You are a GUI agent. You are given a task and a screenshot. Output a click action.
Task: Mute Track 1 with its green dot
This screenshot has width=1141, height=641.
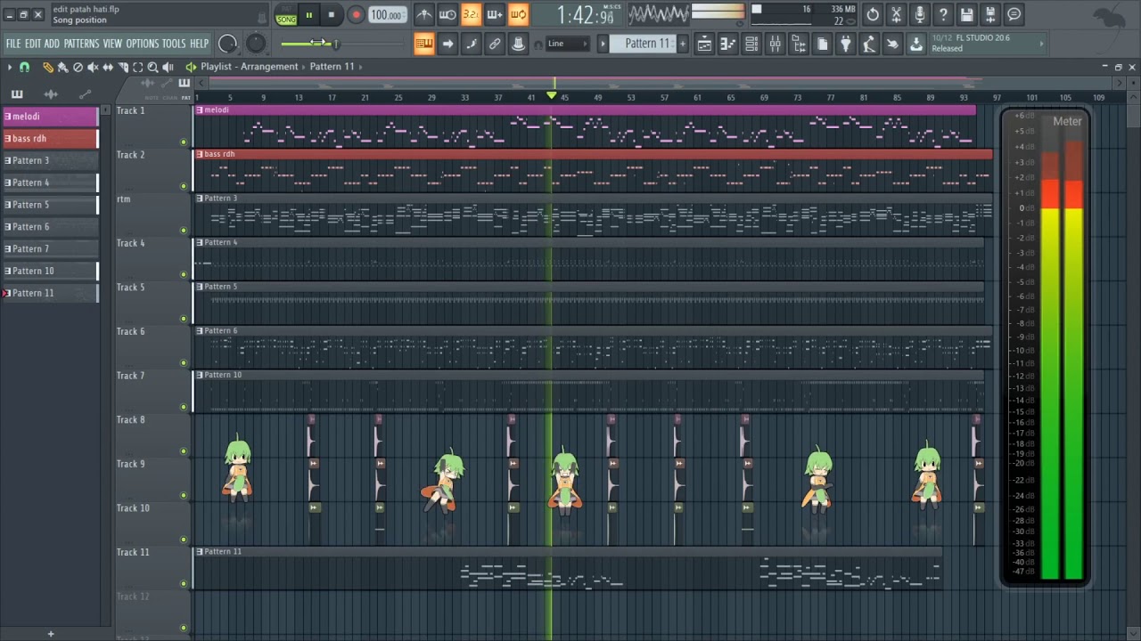tap(184, 142)
